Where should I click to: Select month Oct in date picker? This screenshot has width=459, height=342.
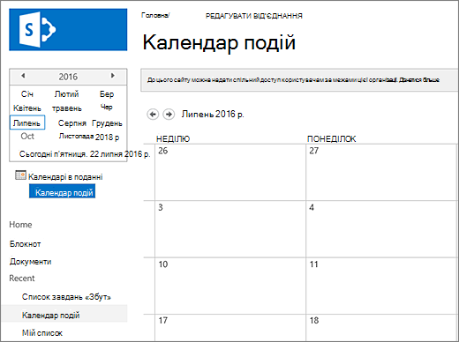27,136
